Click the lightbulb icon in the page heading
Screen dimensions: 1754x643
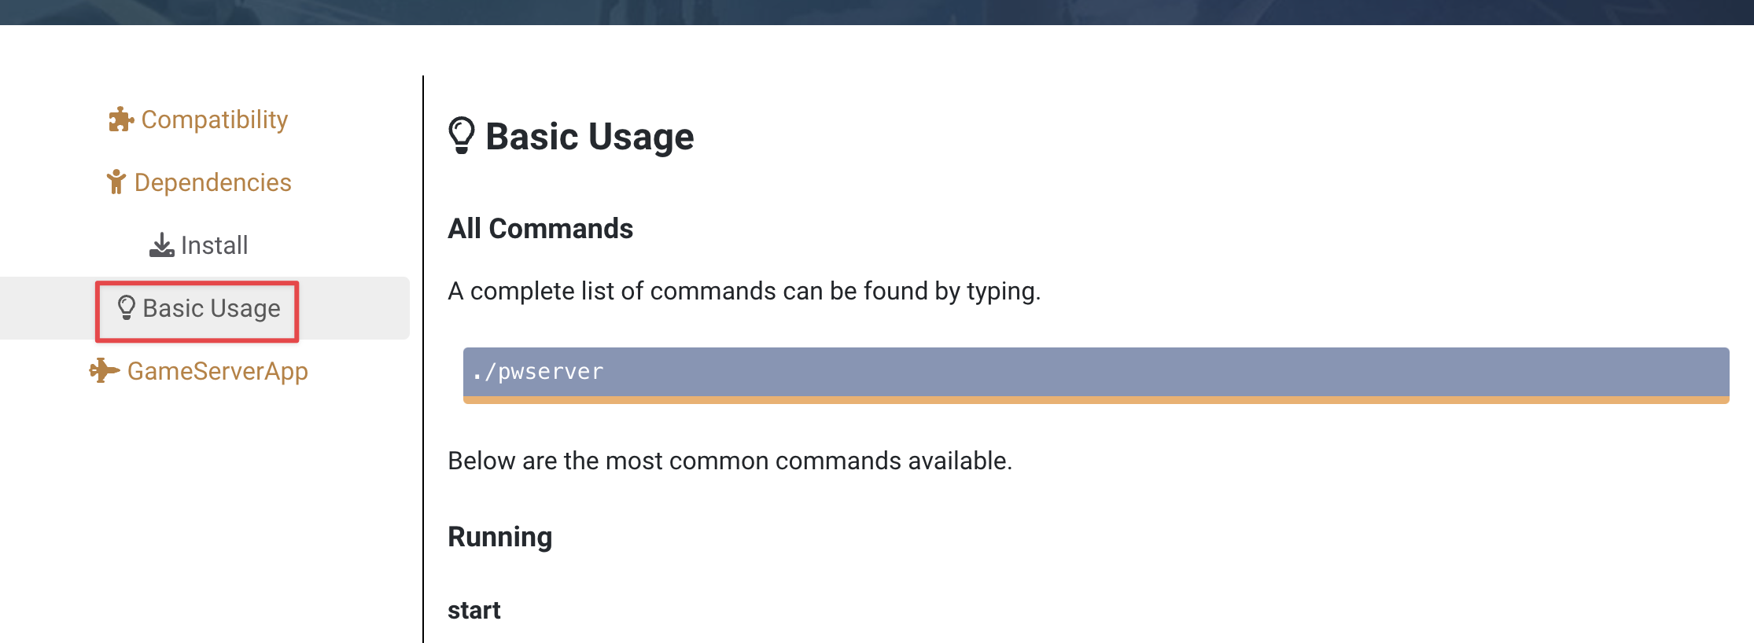point(462,135)
